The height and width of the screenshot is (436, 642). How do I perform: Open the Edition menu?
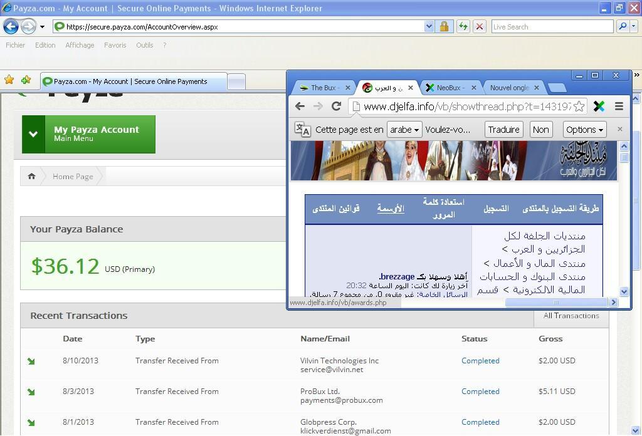point(45,45)
